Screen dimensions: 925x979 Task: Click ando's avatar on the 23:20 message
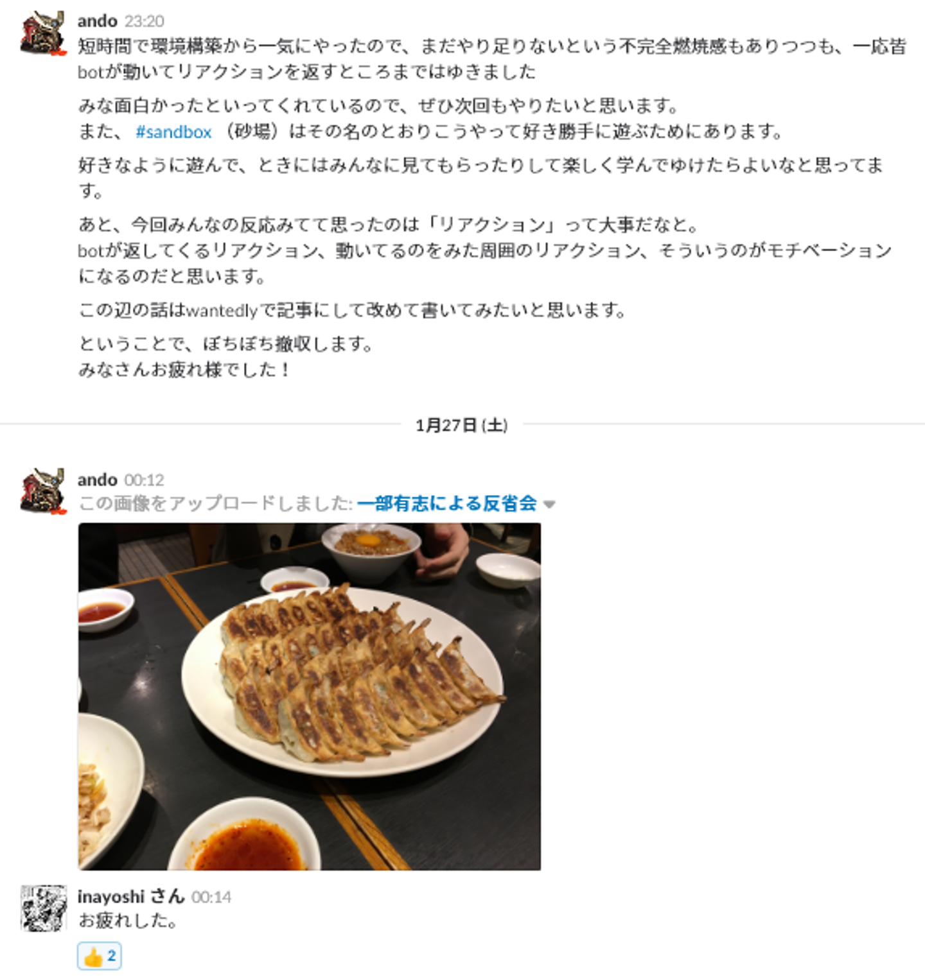pyautogui.click(x=43, y=33)
